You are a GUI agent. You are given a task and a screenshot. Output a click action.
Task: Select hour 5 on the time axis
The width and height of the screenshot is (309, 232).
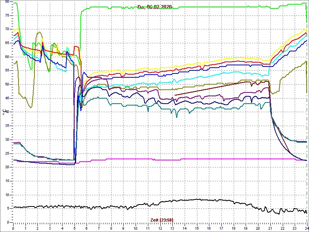[75, 228]
